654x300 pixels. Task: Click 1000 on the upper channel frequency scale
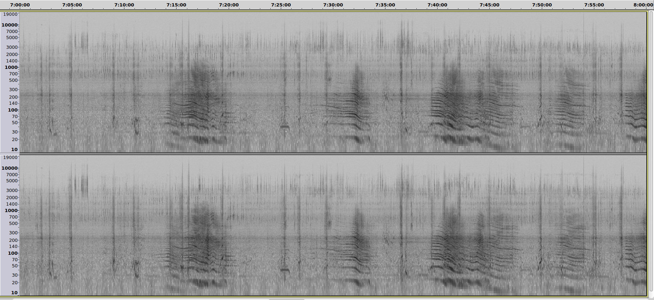click(x=11, y=67)
